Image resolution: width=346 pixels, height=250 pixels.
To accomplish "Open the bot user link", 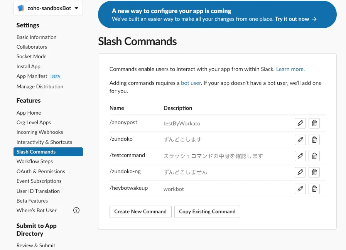I will [191, 83].
